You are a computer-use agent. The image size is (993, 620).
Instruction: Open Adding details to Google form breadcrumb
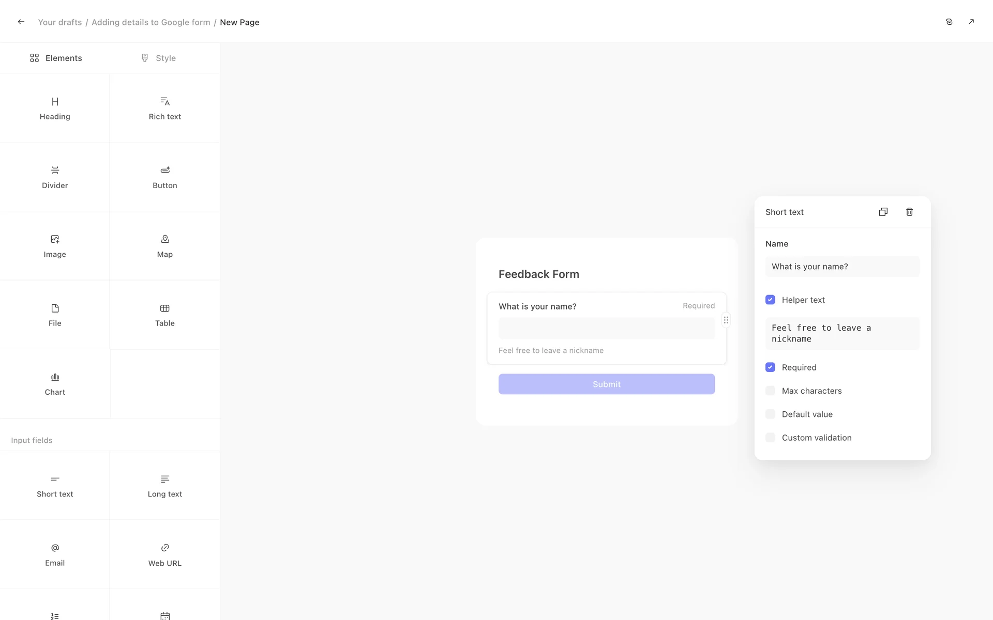tap(151, 22)
